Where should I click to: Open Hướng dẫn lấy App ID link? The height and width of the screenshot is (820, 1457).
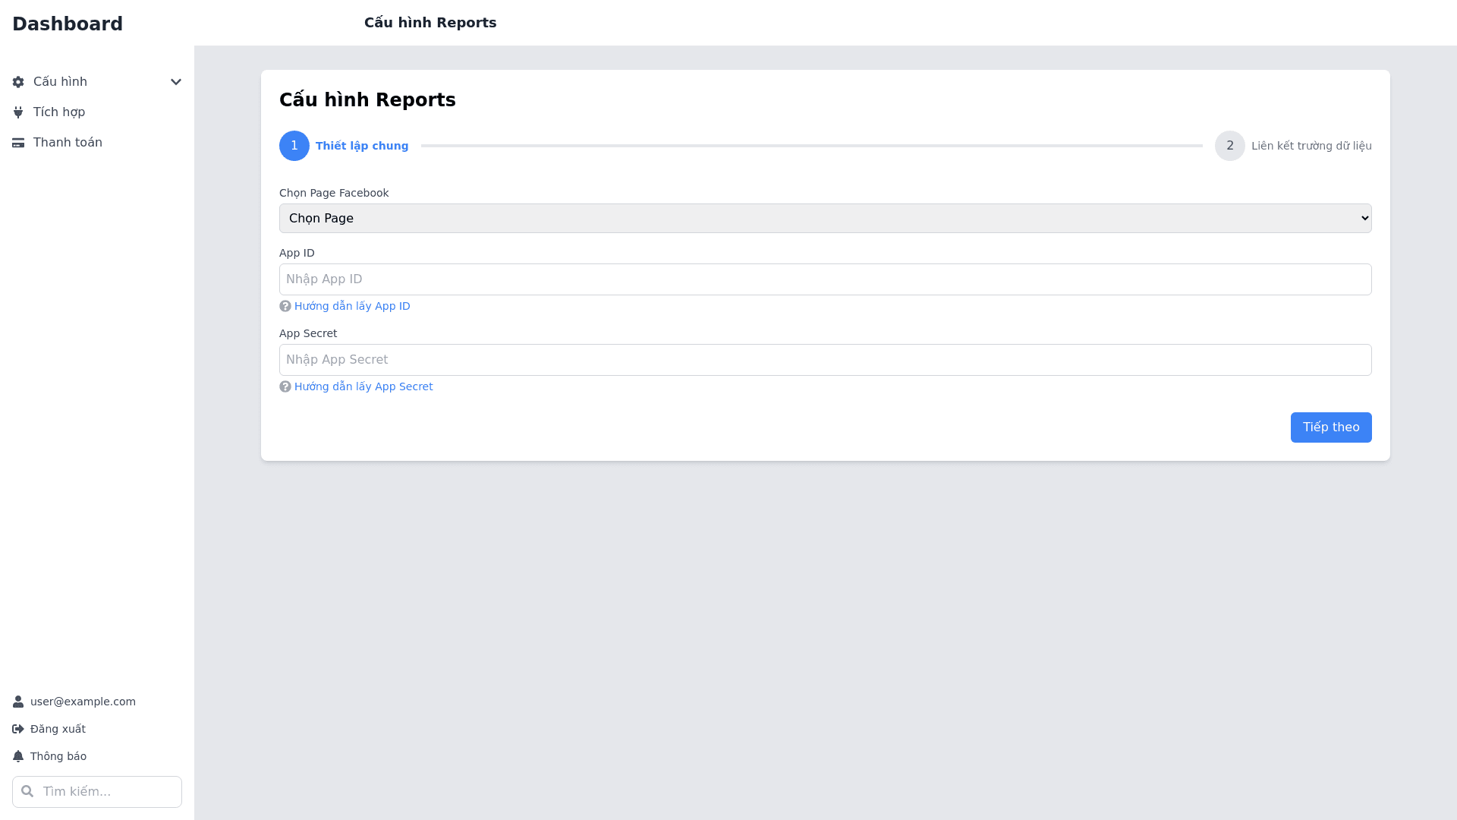click(352, 306)
